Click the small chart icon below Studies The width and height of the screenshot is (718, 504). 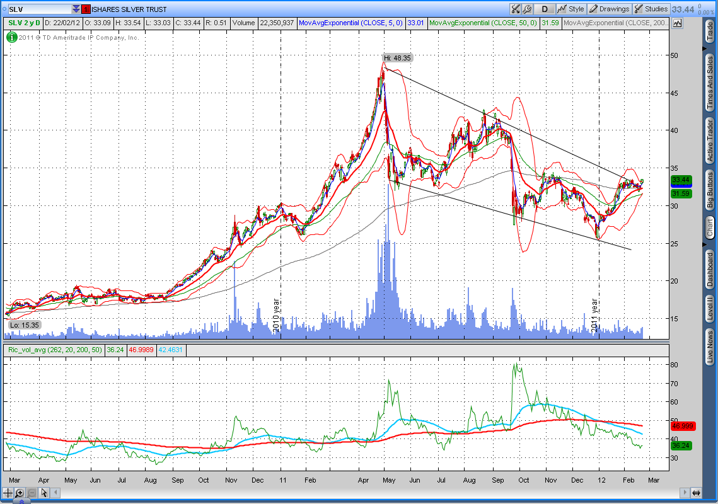coord(678,23)
